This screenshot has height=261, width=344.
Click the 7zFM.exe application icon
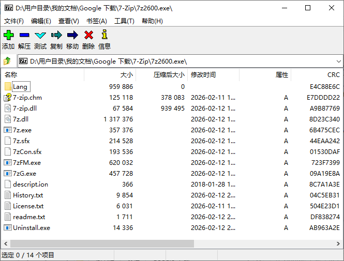[8, 163]
